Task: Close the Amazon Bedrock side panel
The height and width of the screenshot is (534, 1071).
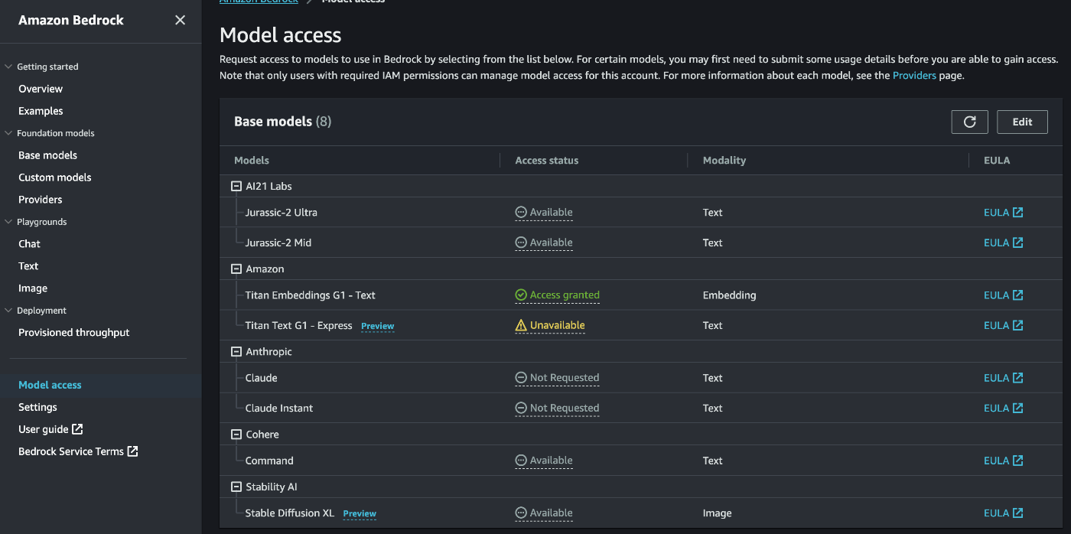Action: pos(180,20)
